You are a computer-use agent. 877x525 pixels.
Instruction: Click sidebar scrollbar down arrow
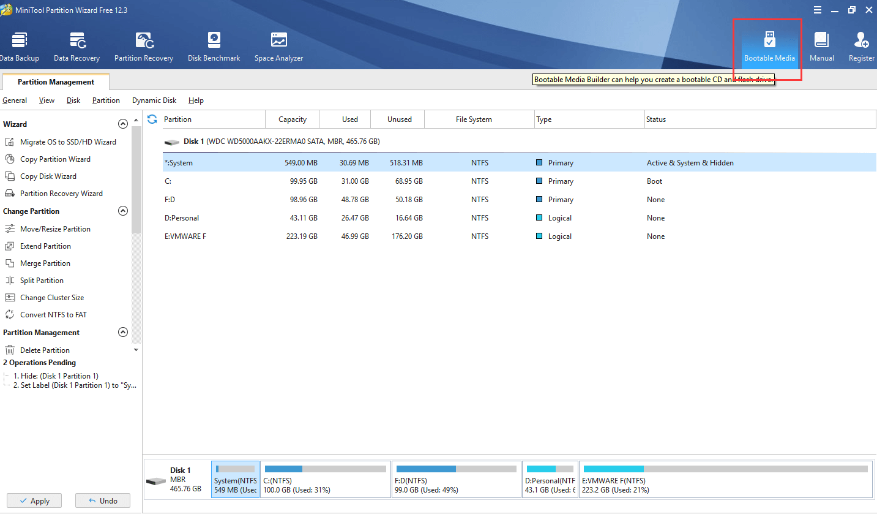click(x=136, y=350)
